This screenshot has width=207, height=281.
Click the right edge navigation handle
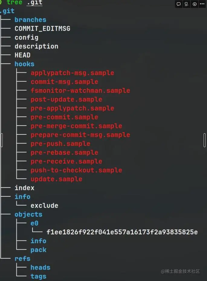pyautogui.click(x=205, y=140)
